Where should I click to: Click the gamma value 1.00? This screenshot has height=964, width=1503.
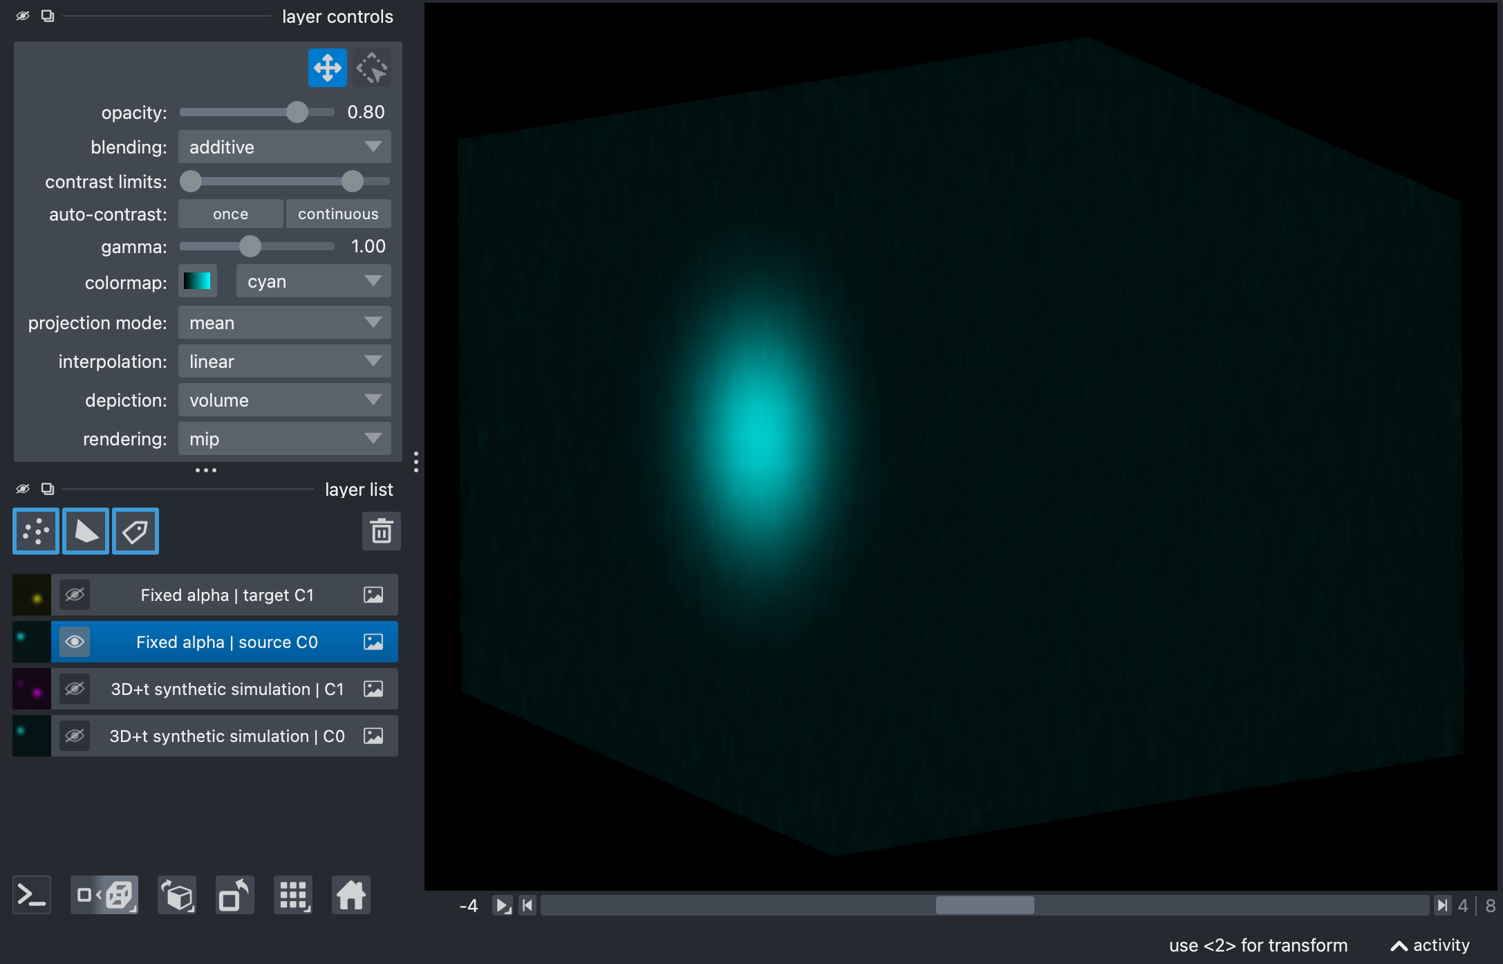[368, 246]
